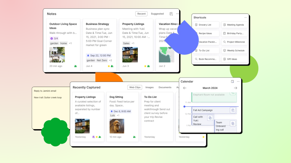Advance Calendar to the next month
This screenshot has width=291, height=163.
[236, 88]
